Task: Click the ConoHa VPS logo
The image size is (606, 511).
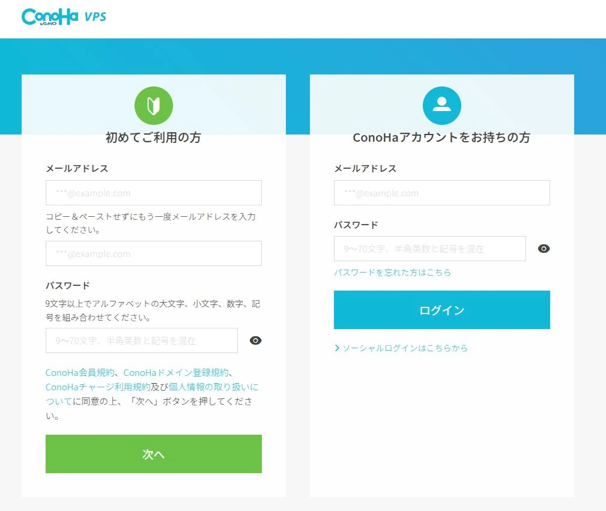Action: pyautogui.click(x=64, y=17)
